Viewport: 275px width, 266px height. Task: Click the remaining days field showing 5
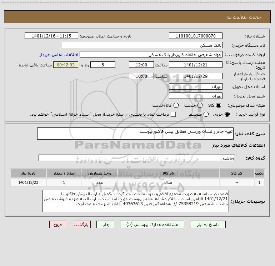103,65
